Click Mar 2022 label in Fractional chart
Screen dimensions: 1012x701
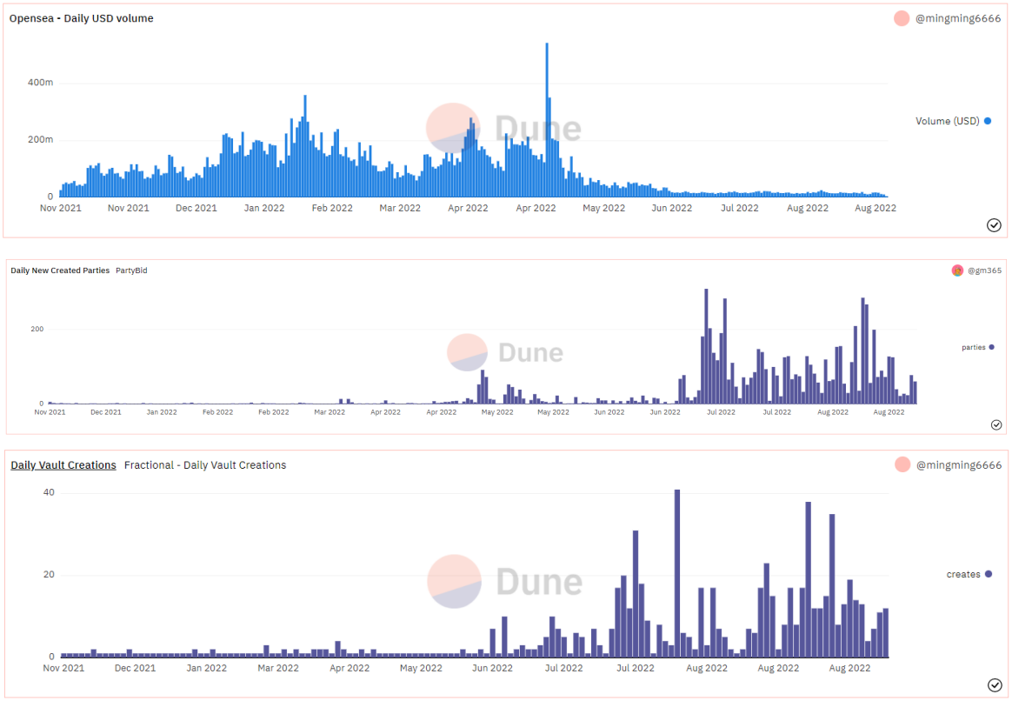[278, 668]
